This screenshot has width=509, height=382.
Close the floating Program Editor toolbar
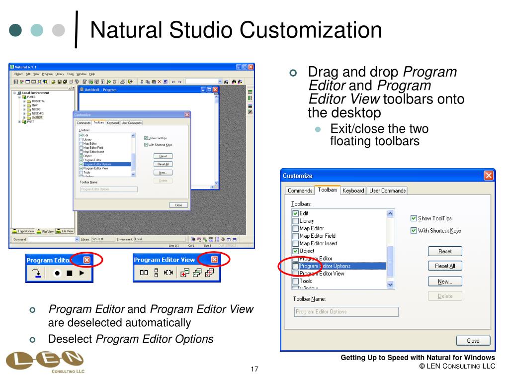[86, 260]
